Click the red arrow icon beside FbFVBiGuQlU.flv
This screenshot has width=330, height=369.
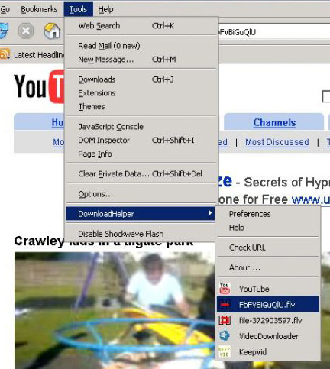pyautogui.click(x=225, y=304)
